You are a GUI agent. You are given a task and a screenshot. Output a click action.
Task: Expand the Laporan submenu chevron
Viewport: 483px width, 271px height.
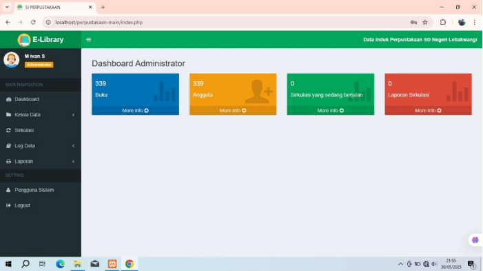point(73,161)
